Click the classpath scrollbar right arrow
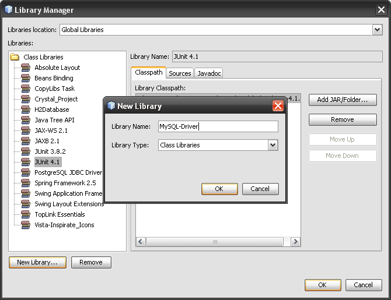Viewport: 391px width, 300px height. 296,241
